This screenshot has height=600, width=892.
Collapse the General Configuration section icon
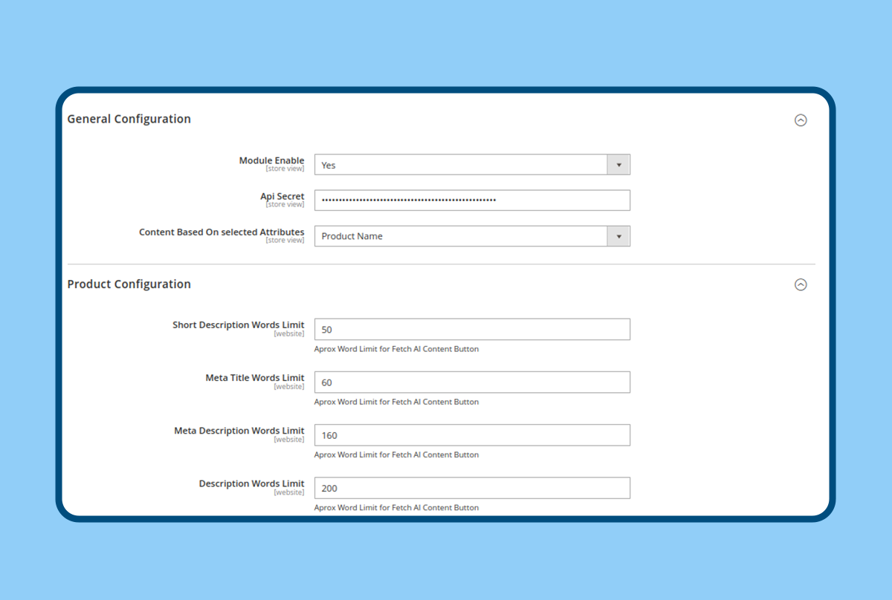(801, 120)
